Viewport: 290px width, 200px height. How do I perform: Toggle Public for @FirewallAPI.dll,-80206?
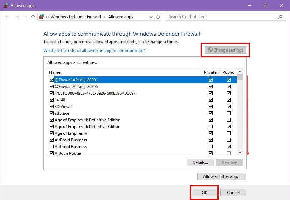click(x=229, y=87)
